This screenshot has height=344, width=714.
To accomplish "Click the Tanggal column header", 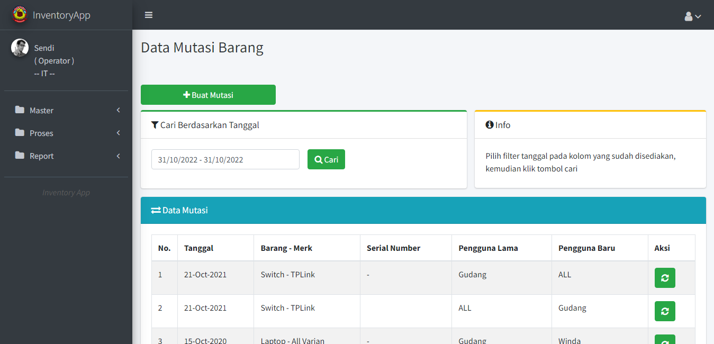I will tap(198, 248).
